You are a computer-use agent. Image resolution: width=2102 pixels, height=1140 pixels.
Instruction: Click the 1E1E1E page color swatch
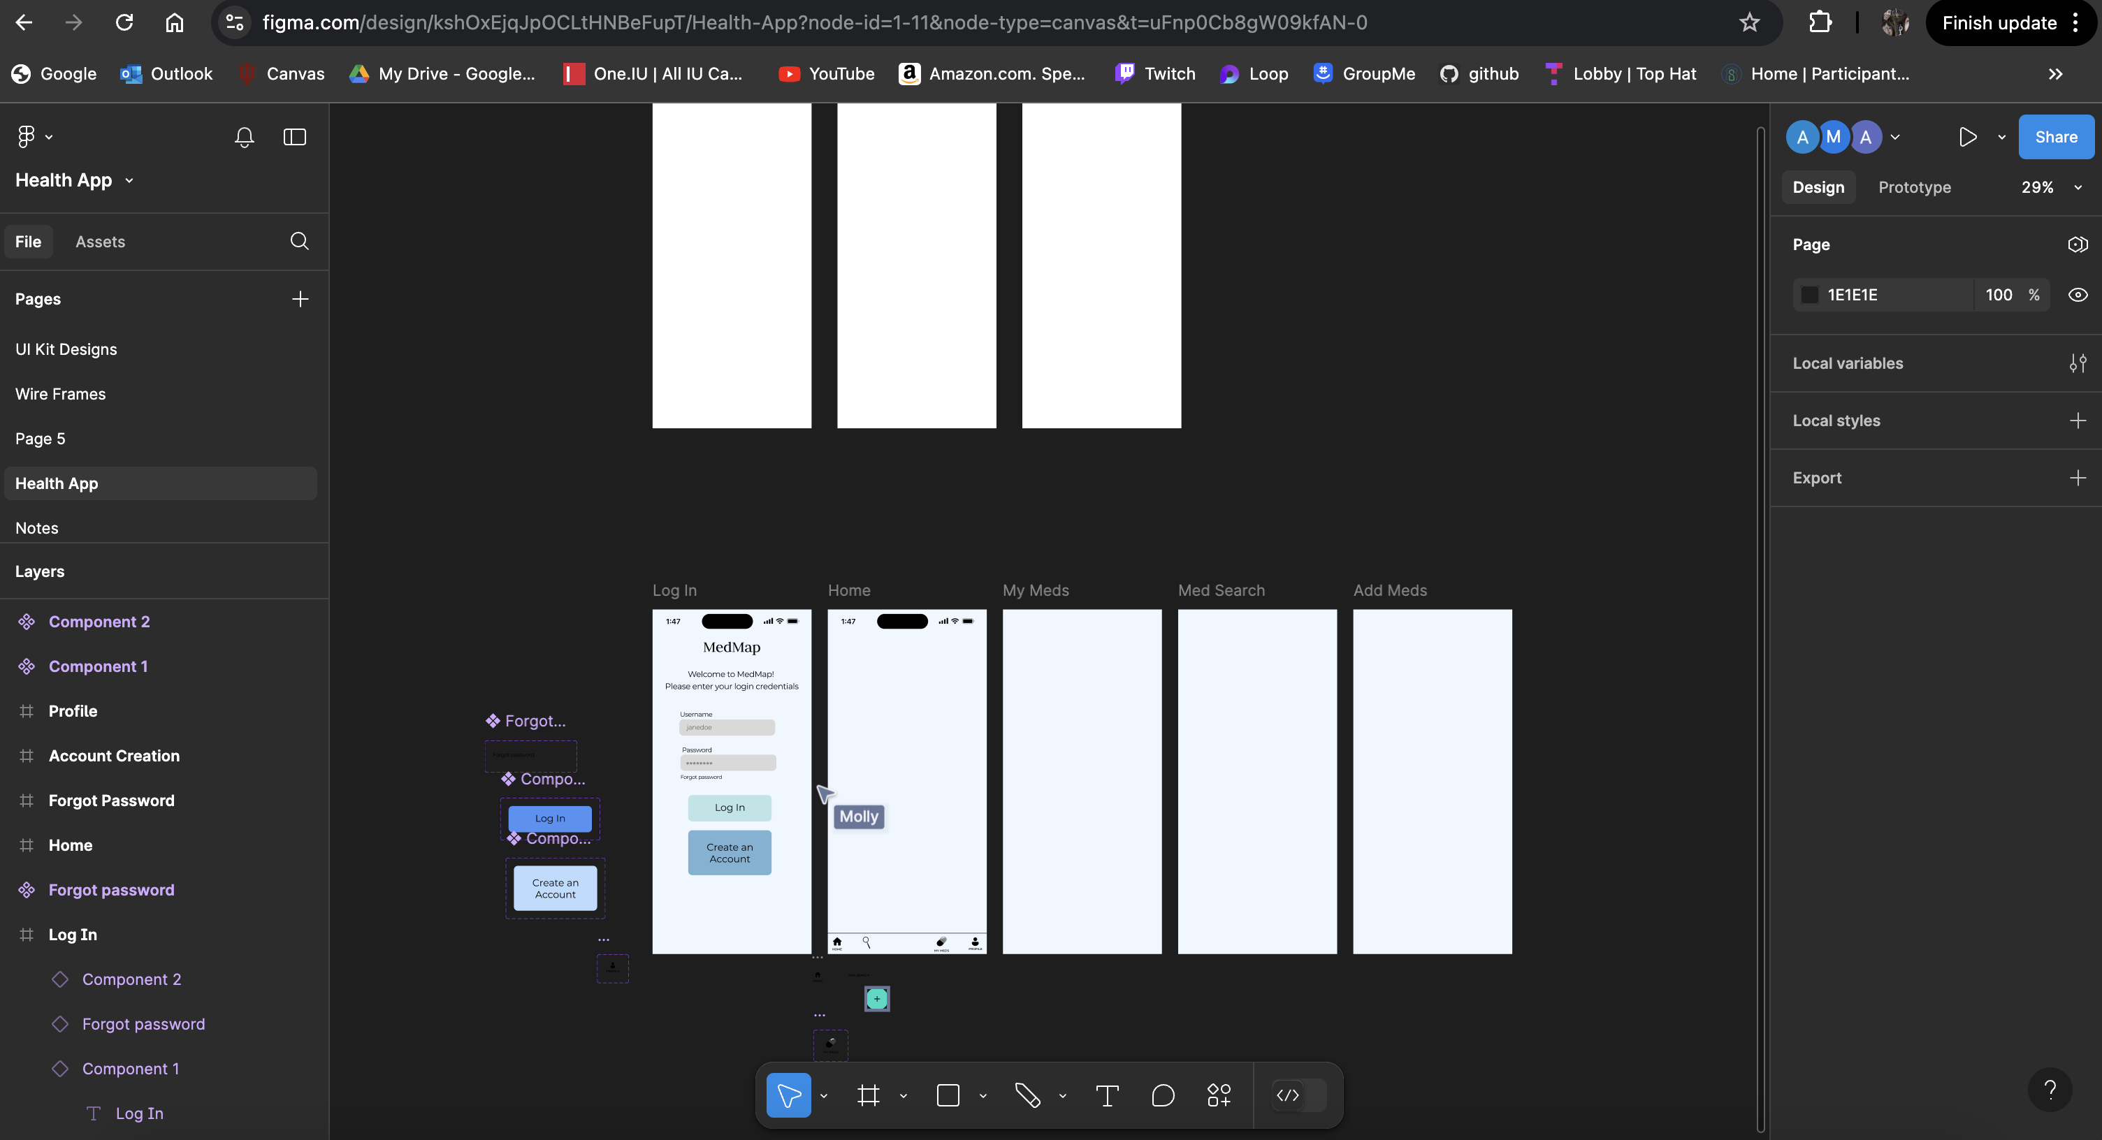[x=1809, y=295]
